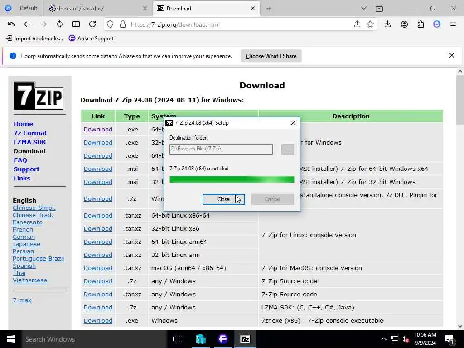Open Windows Start menu
This screenshot has height=348, width=464.
coord(11,339)
